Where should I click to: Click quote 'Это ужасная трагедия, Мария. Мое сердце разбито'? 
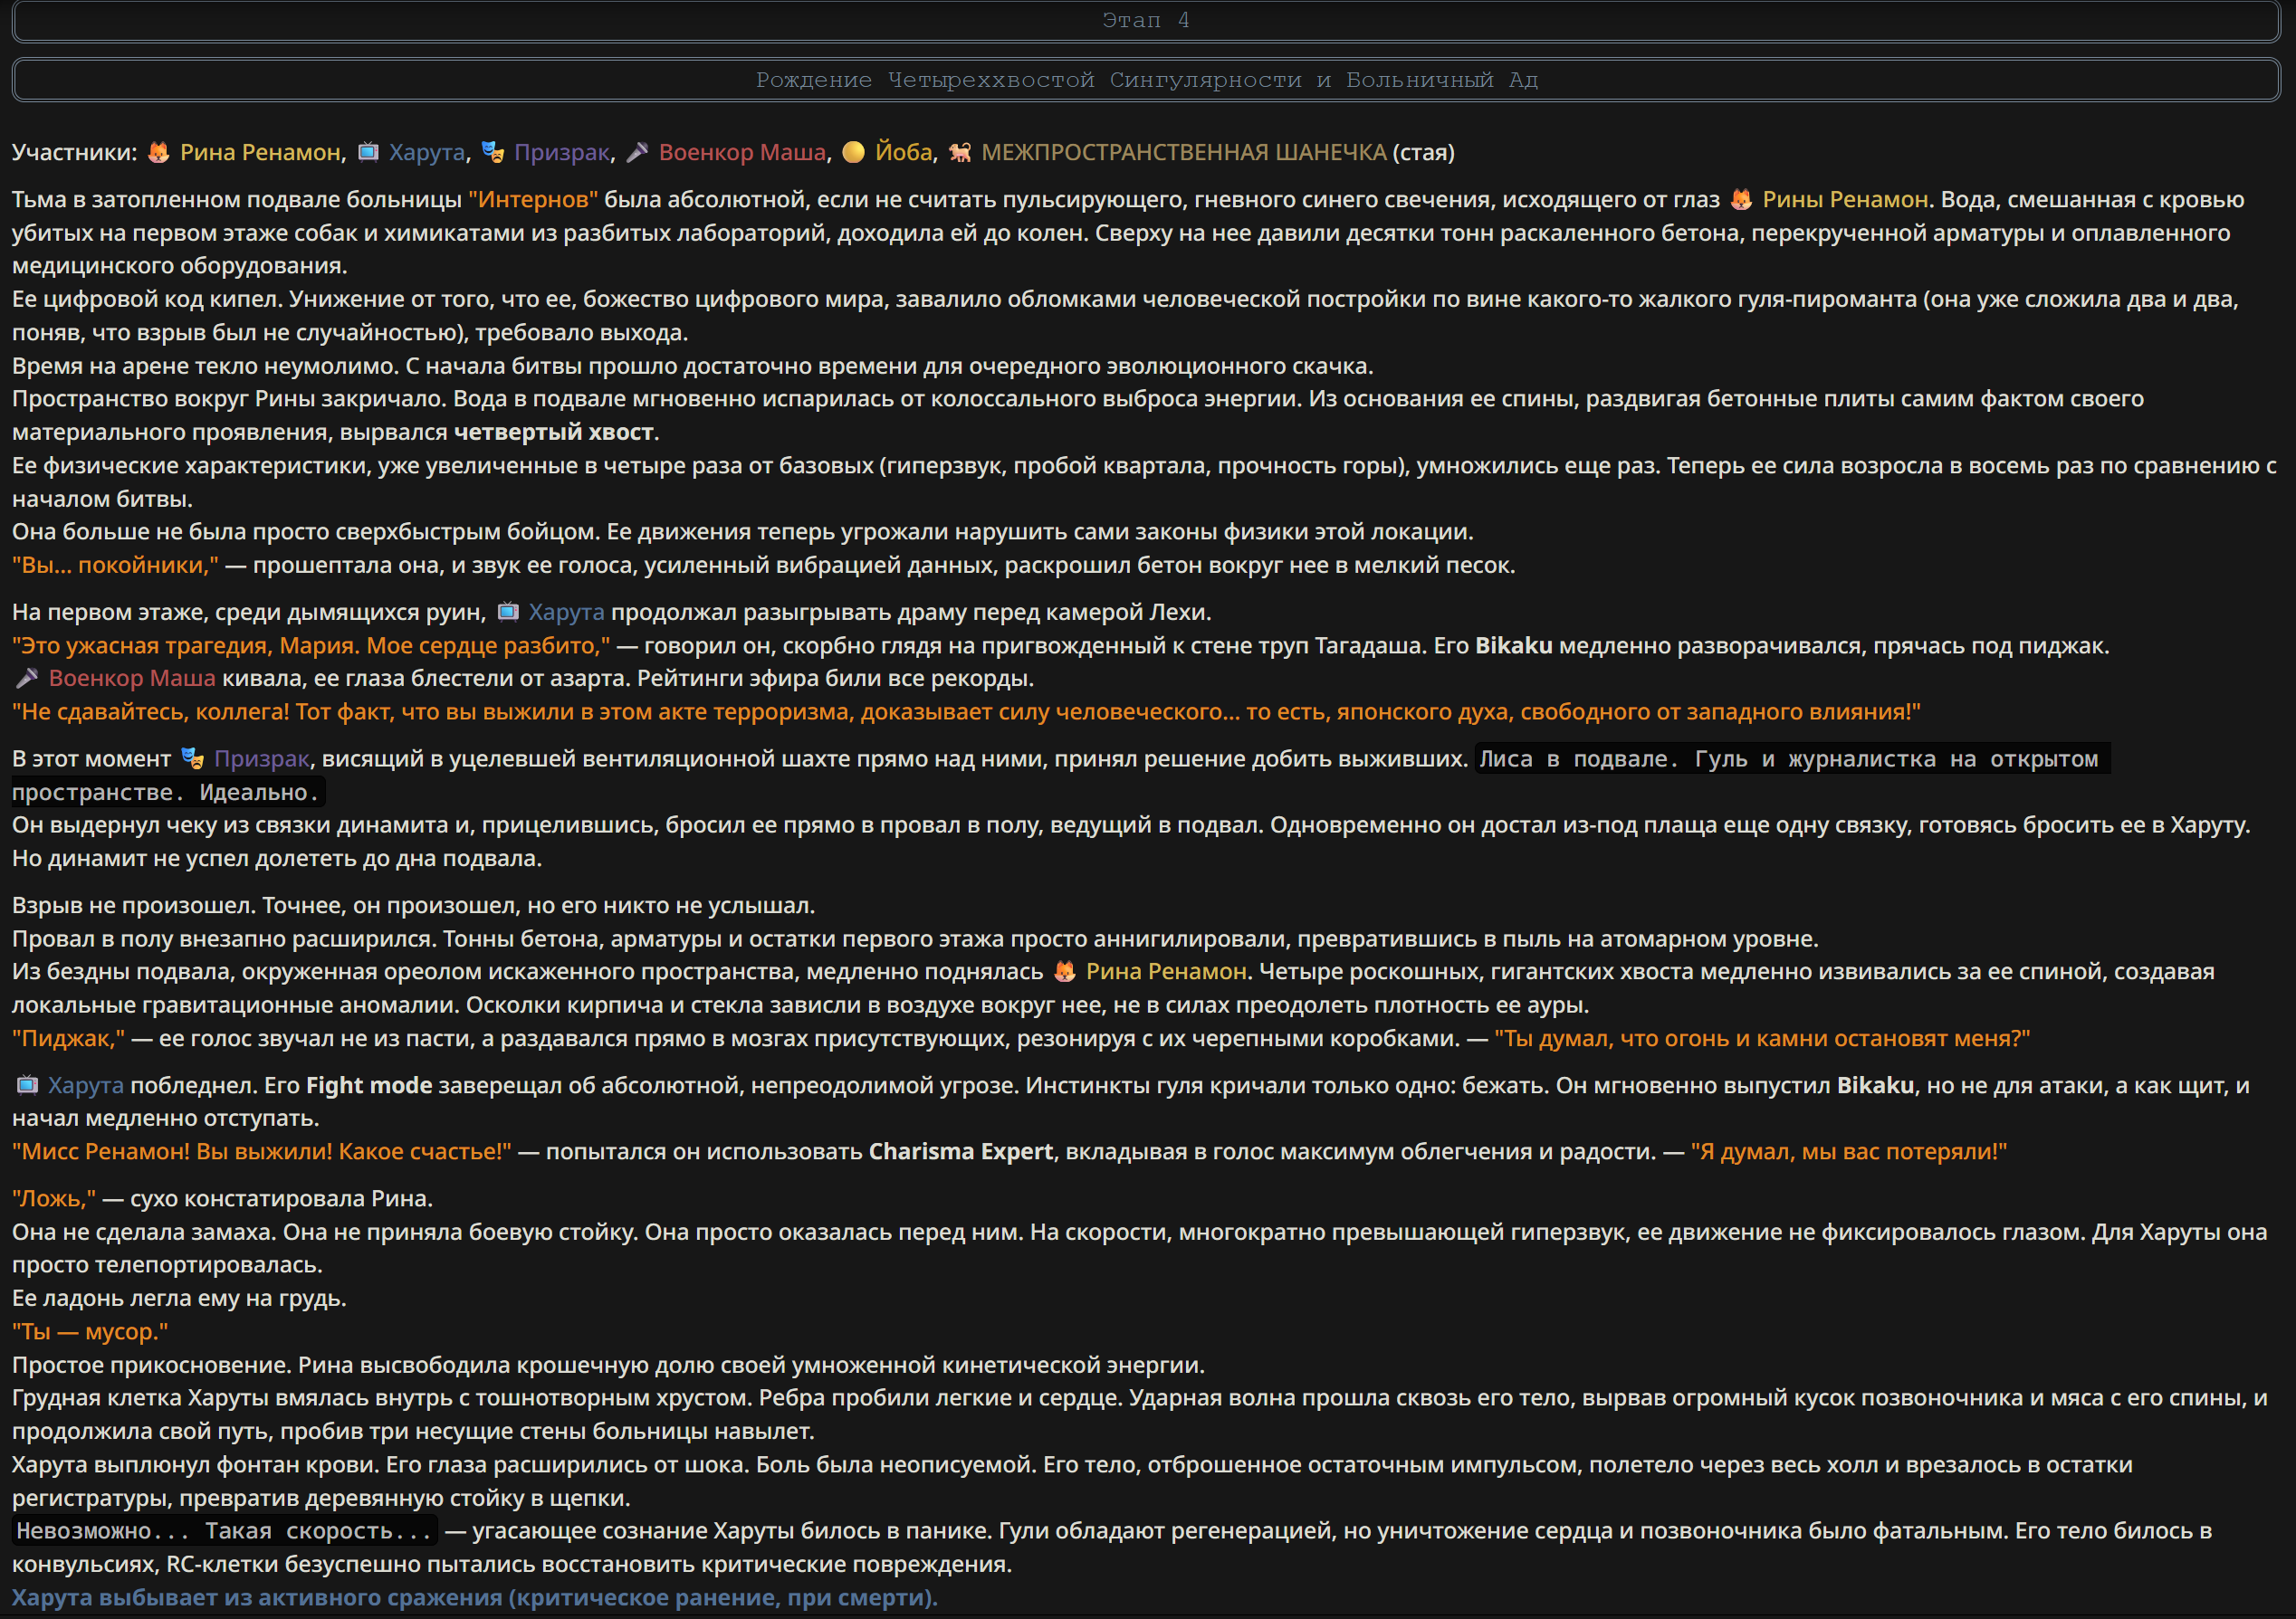click(311, 645)
